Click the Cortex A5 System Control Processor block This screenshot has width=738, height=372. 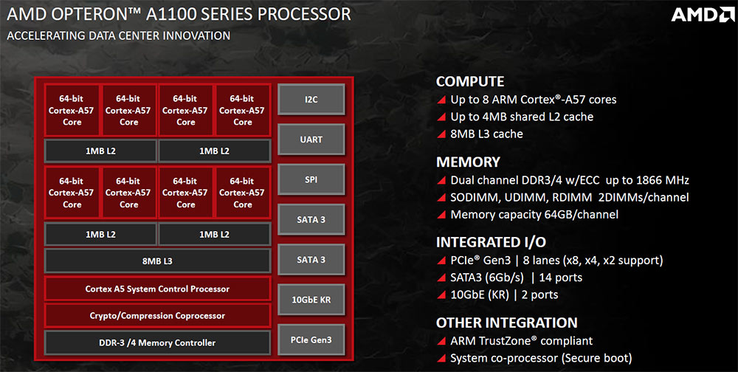pyautogui.click(x=158, y=289)
